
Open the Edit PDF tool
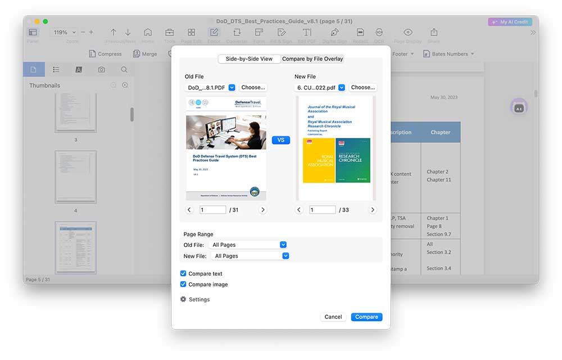coord(307,32)
